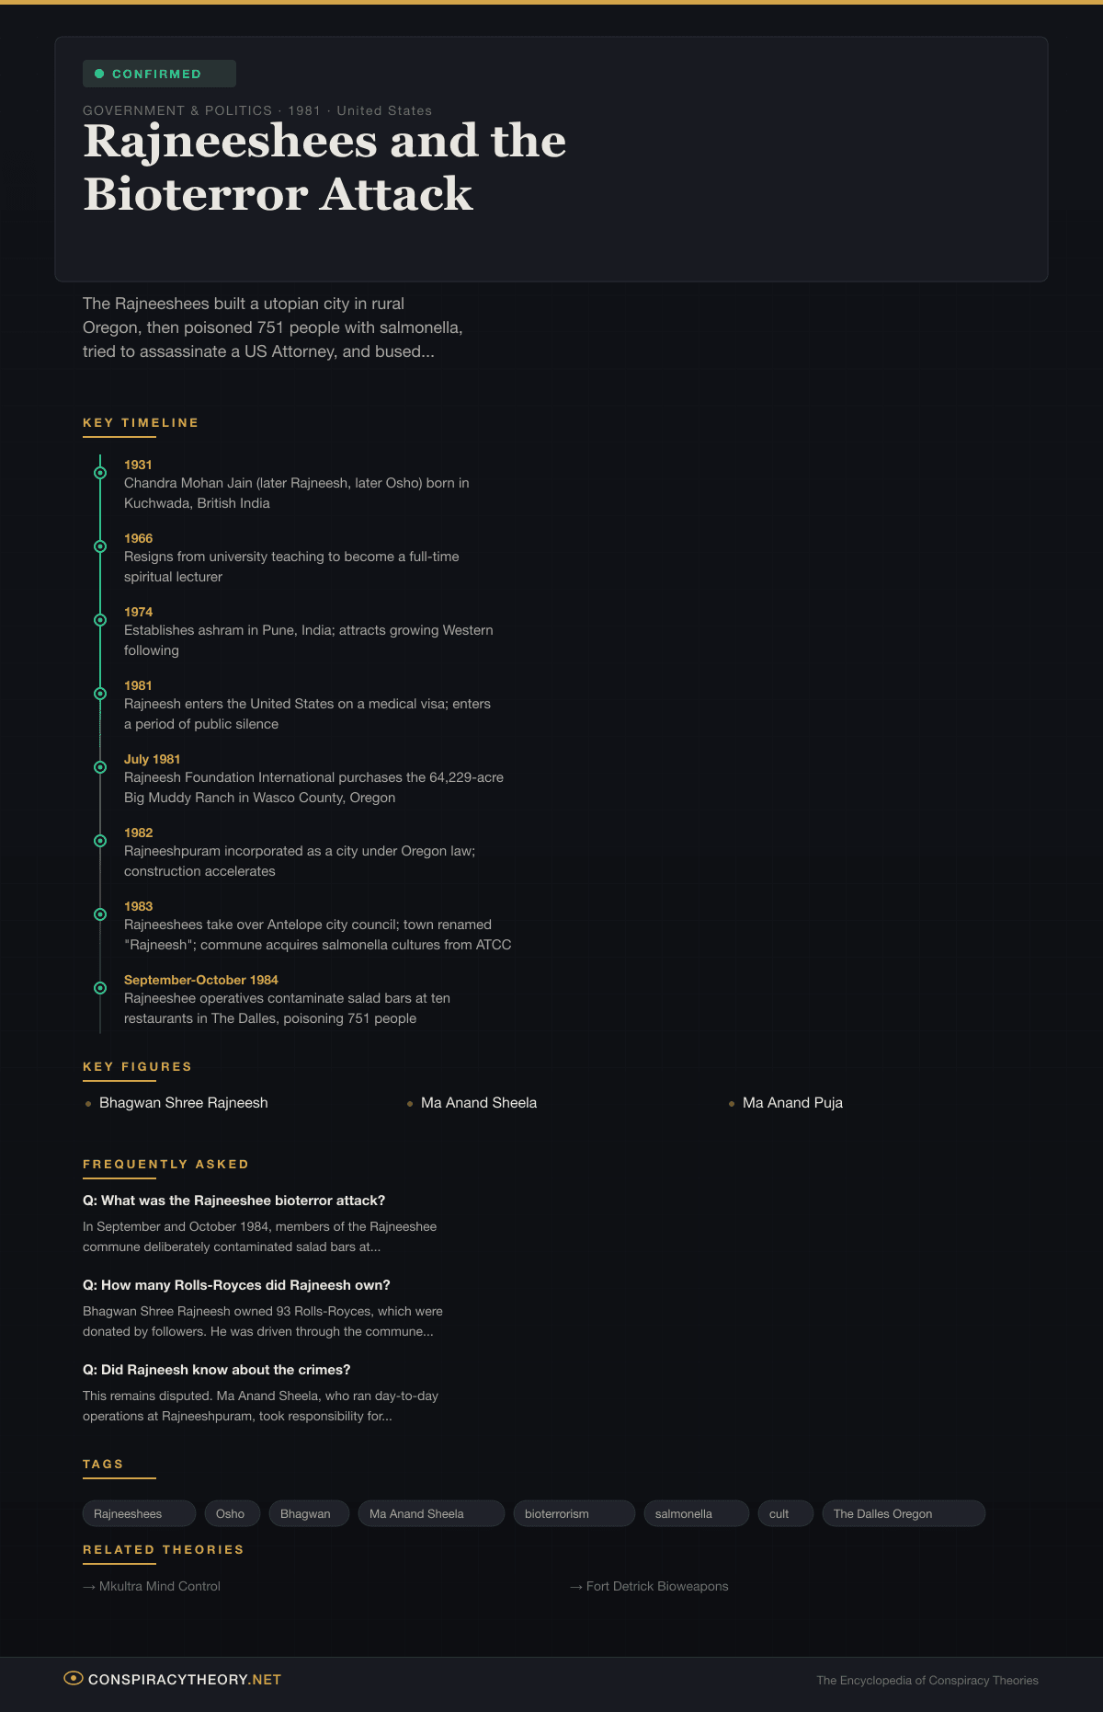The height and width of the screenshot is (1712, 1103).
Task: Click the eye logo icon in footer
Action: 74,1678
